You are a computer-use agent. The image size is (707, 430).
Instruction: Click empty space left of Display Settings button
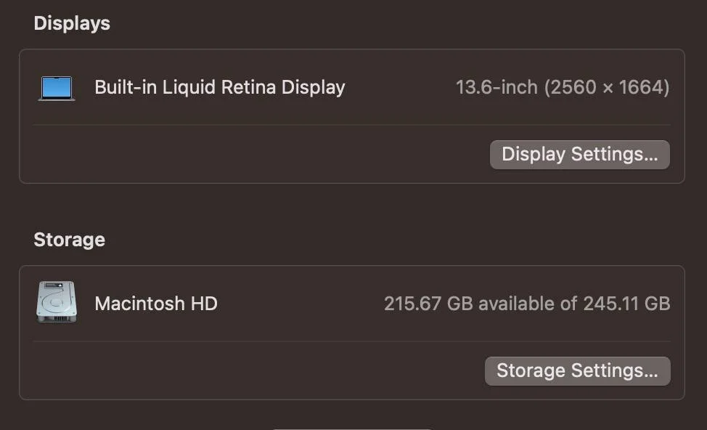point(254,155)
